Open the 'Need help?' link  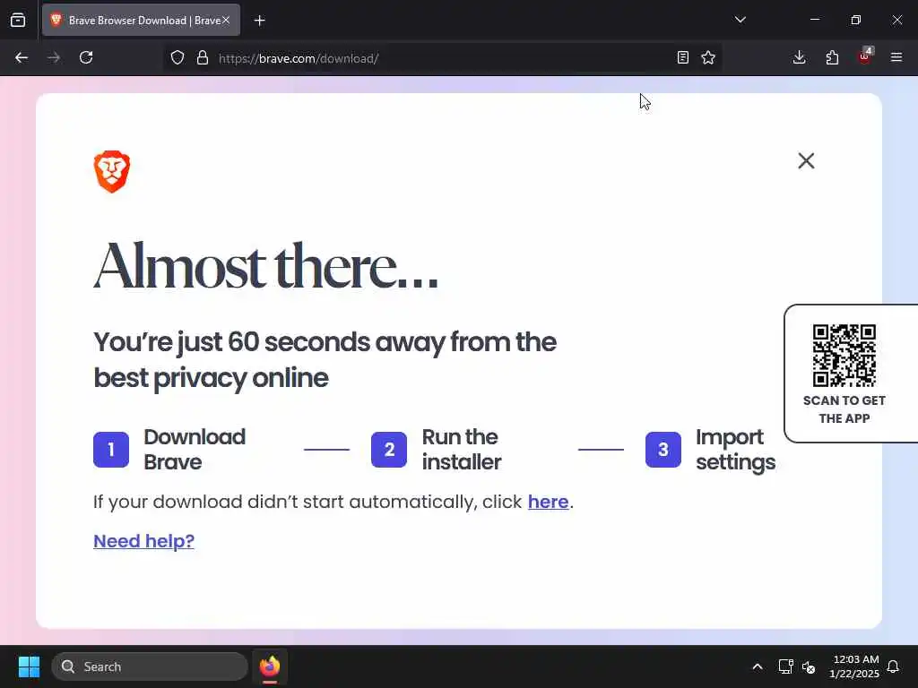pyautogui.click(x=144, y=541)
